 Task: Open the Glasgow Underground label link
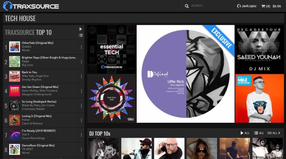click(37, 94)
